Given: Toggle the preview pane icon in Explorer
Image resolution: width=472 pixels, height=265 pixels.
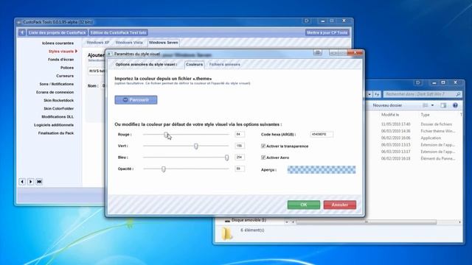Looking at the screenshot, I should tap(443, 105).
